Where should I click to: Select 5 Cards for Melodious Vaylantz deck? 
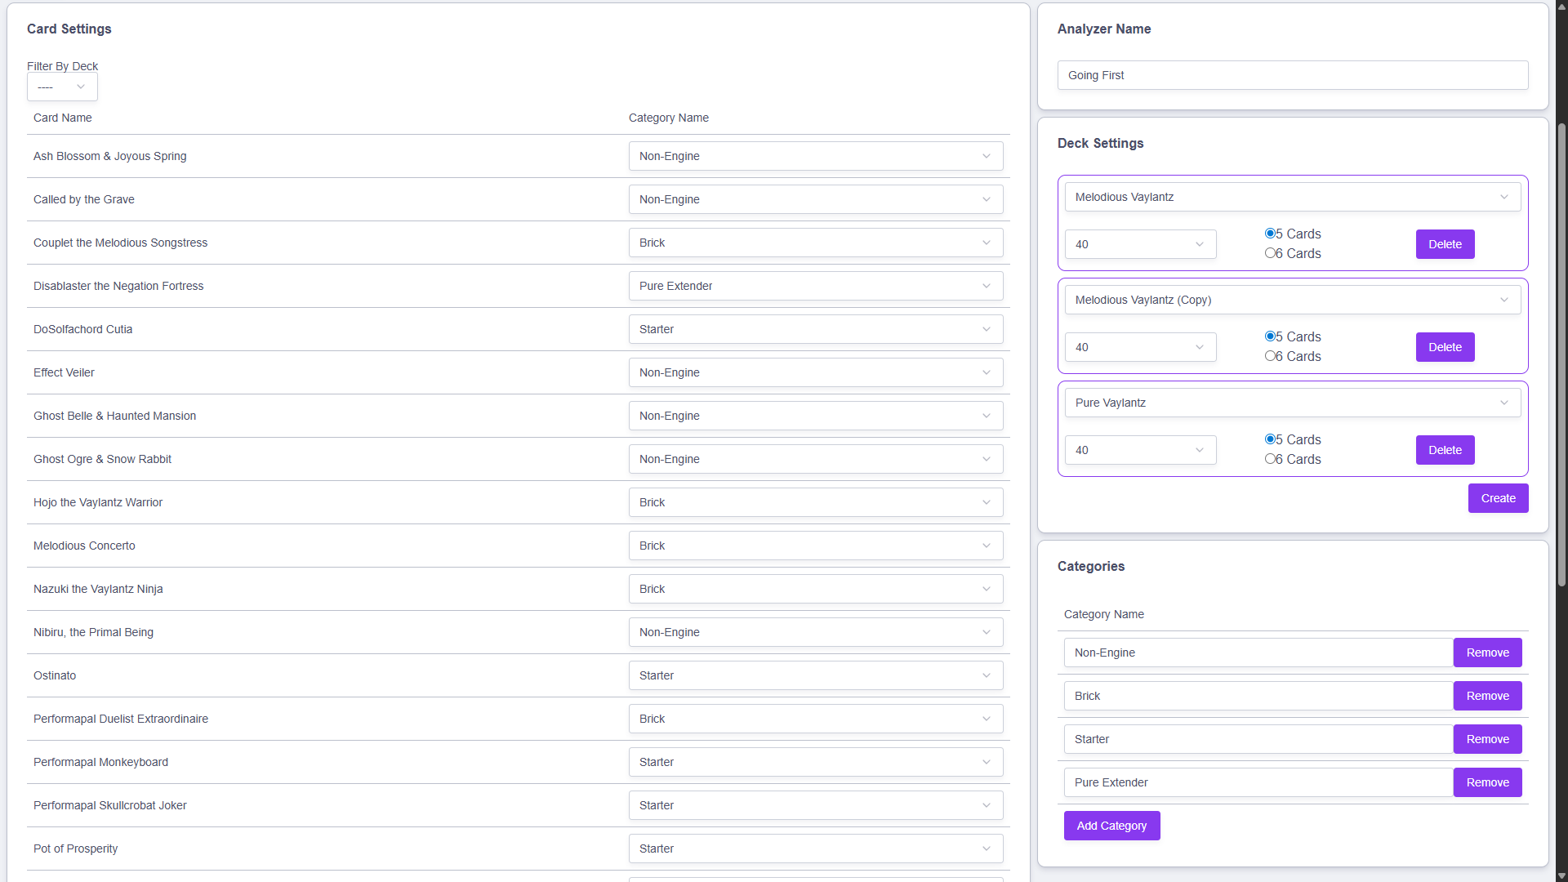(x=1270, y=234)
